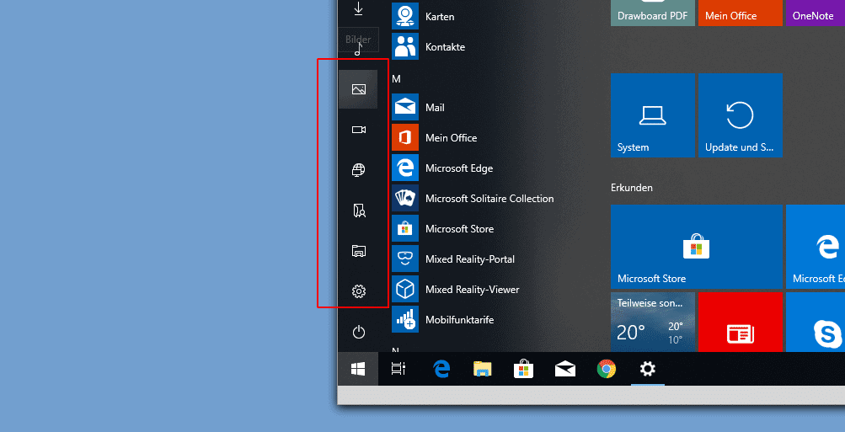845x432 pixels.
Task: Open Mail from the taskbar
Action: (x=564, y=369)
